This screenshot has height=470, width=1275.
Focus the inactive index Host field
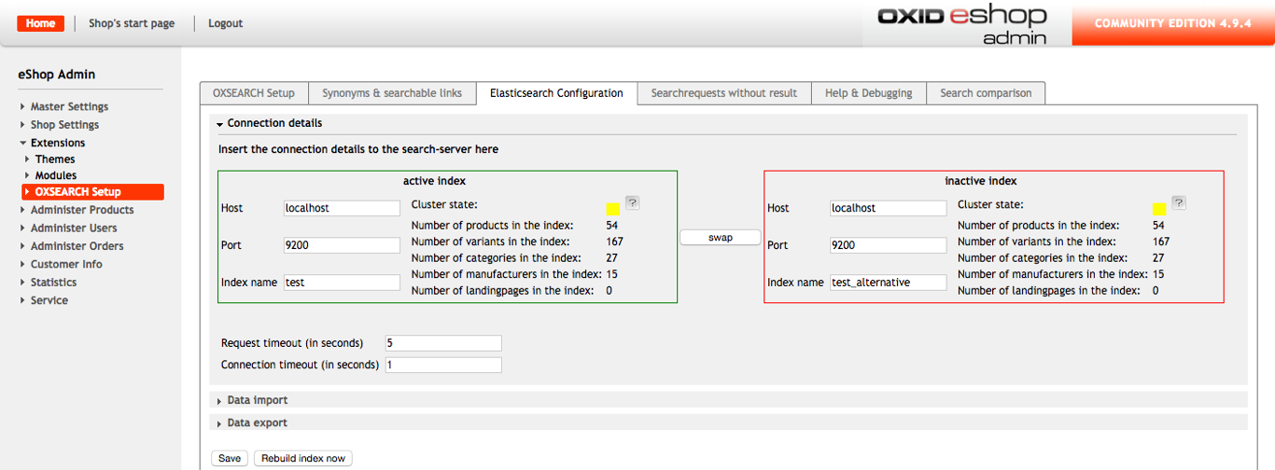pyautogui.click(x=888, y=208)
